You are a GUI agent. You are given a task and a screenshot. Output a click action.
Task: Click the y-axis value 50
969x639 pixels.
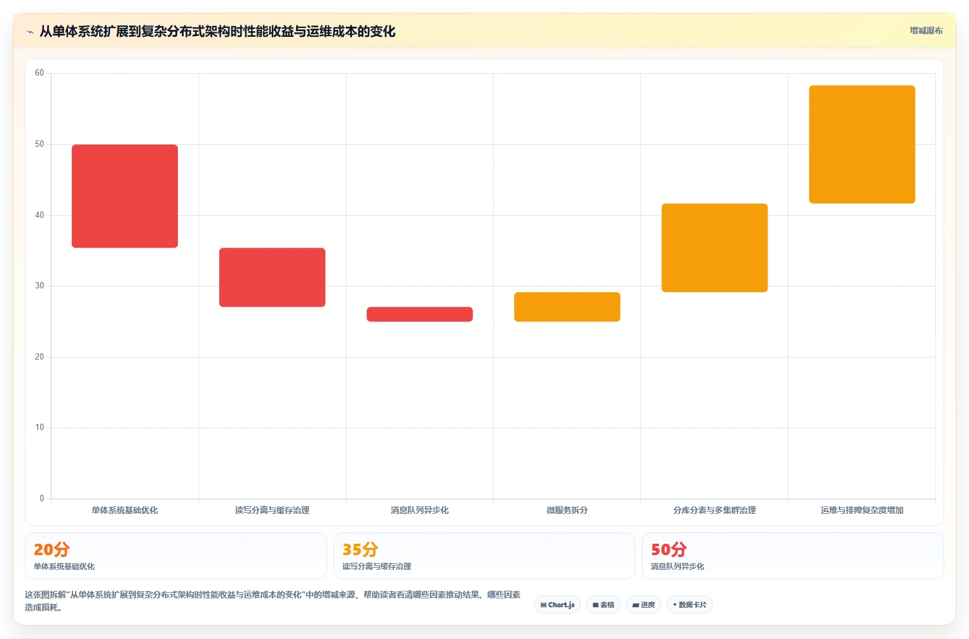pyautogui.click(x=39, y=144)
